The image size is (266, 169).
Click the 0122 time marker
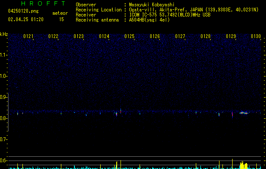[x=53, y=36]
